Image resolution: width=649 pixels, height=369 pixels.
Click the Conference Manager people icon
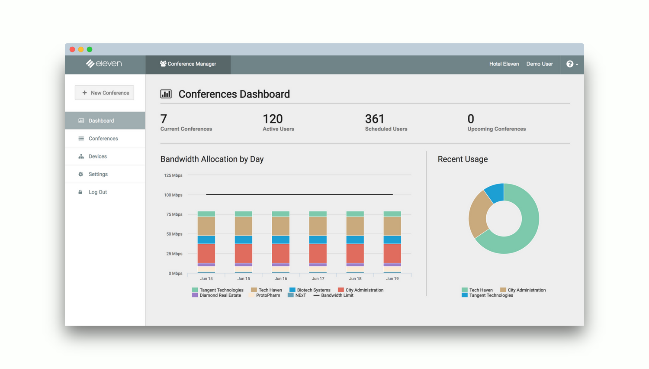[163, 64]
